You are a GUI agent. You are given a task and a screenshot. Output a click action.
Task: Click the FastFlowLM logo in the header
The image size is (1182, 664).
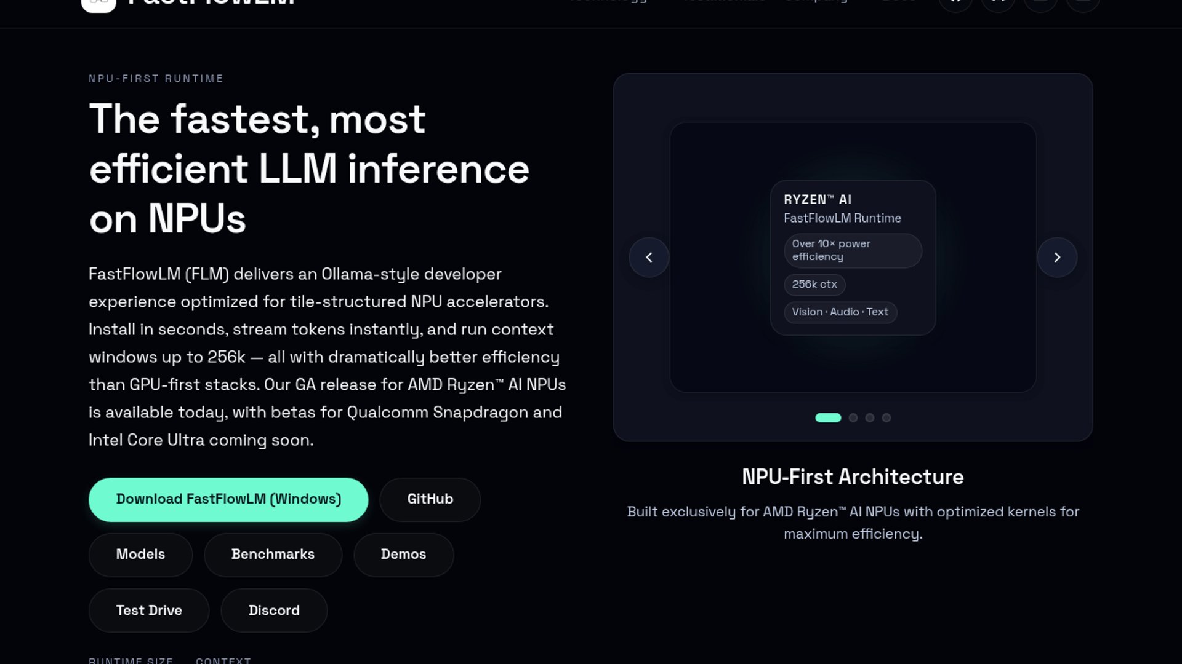tap(99, 4)
